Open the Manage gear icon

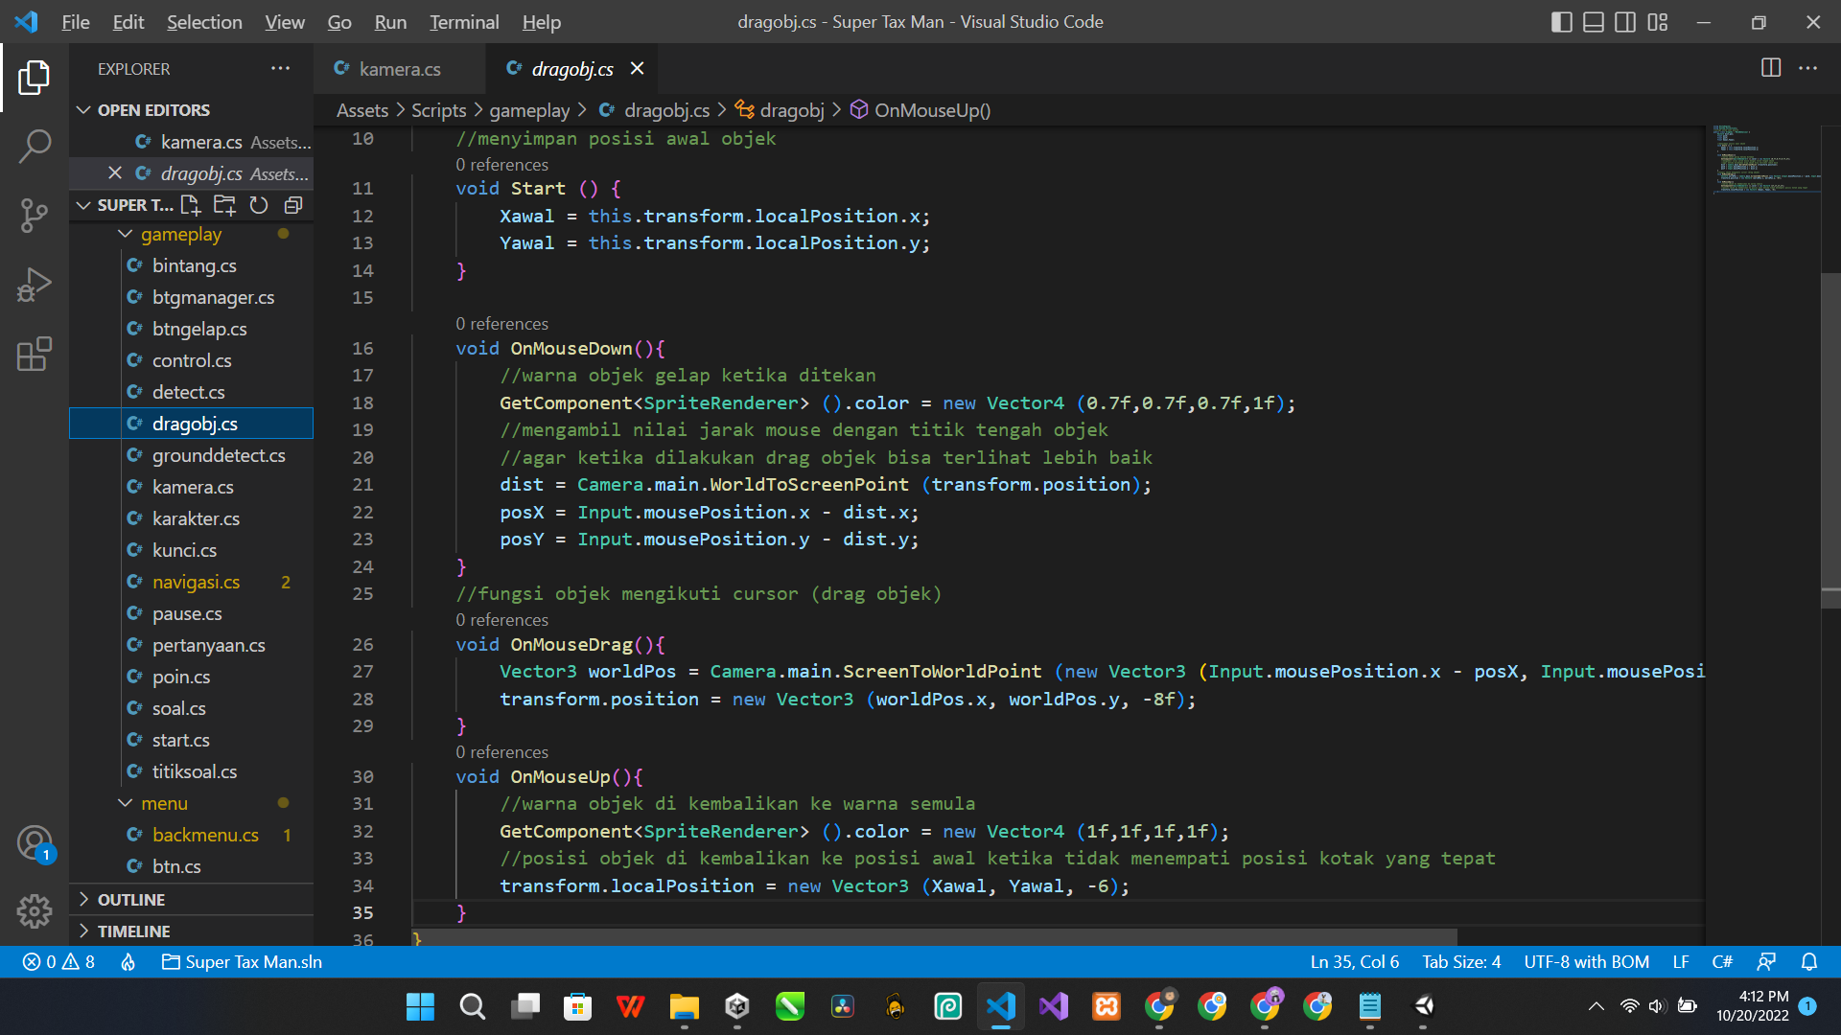[35, 910]
